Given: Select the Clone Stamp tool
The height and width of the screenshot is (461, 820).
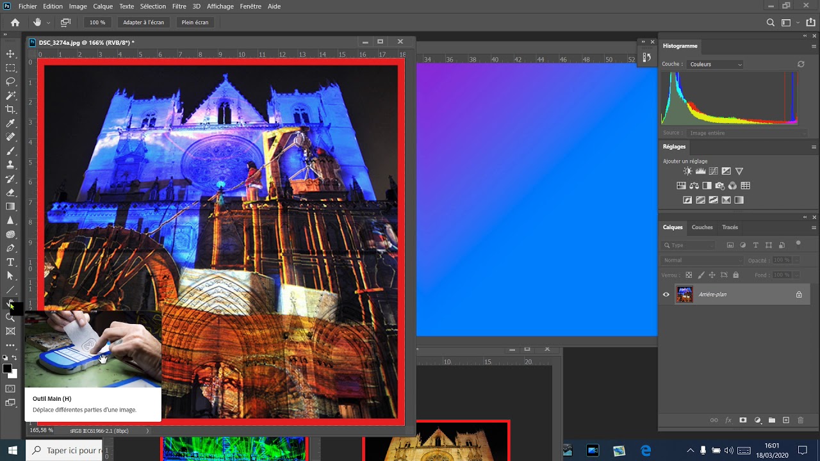Looking at the screenshot, I should tap(10, 165).
